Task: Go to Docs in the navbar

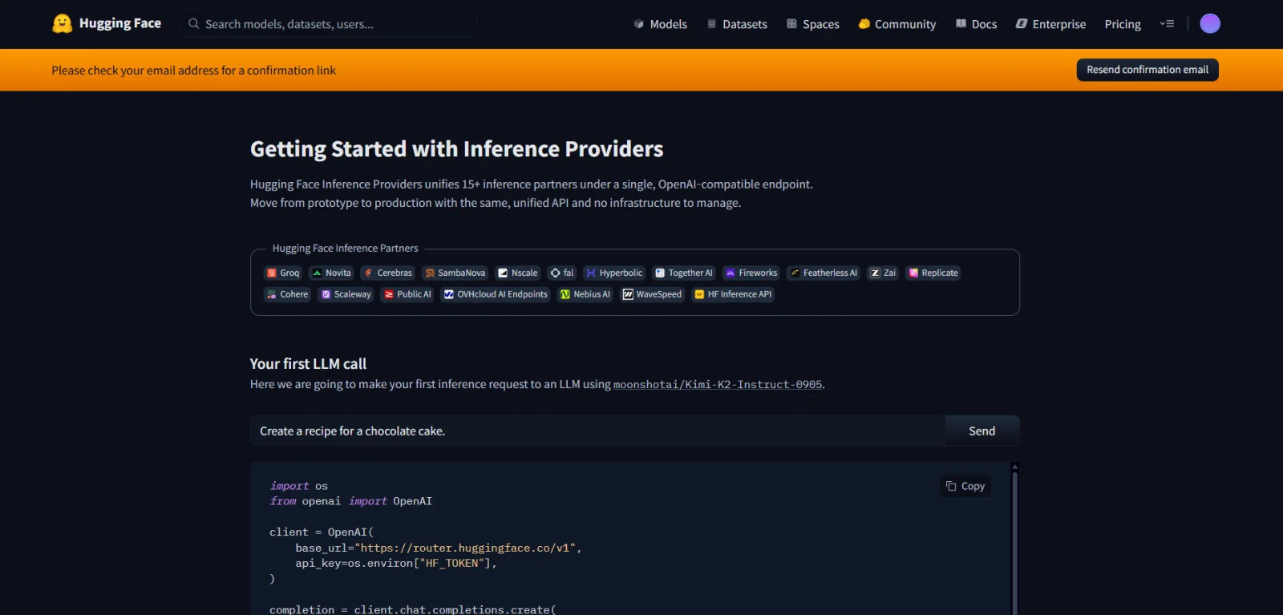Action: point(976,24)
